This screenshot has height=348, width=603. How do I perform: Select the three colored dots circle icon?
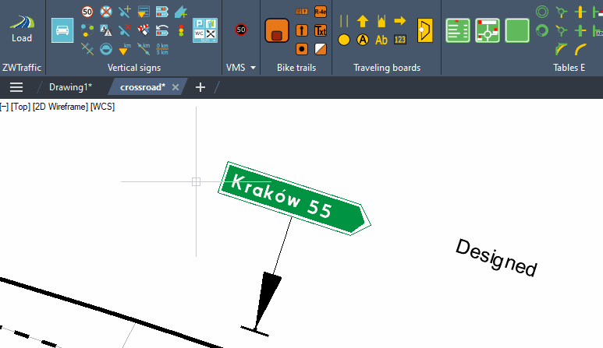pos(87,30)
